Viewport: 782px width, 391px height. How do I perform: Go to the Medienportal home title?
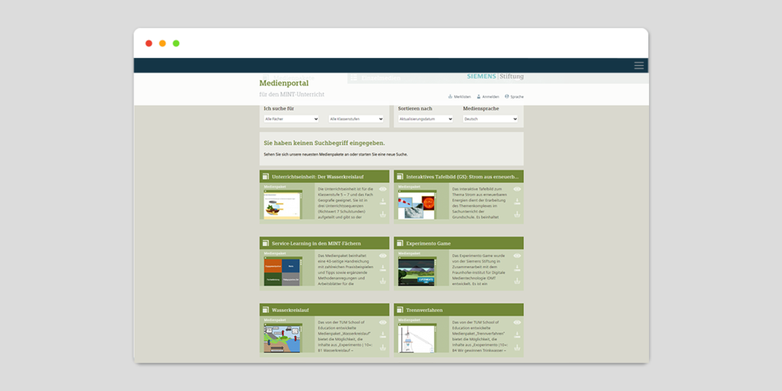(284, 84)
